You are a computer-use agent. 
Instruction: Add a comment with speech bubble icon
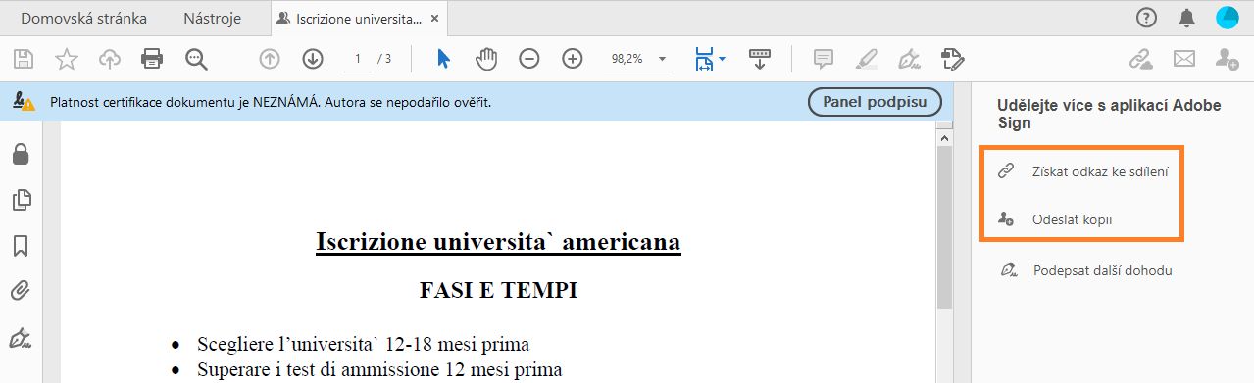point(824,59)
